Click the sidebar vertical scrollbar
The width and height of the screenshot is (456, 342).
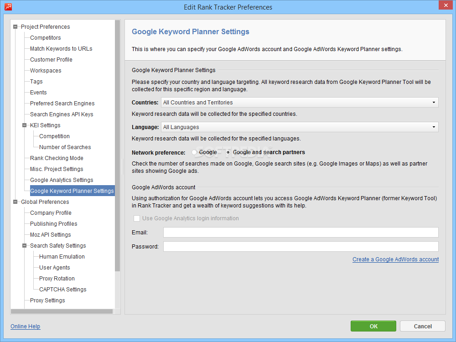coord(118,146)
